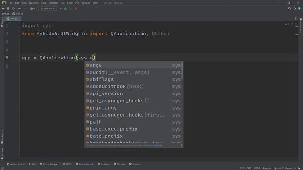The height and width of the screenshot is (170, 303).
Task: Fold the import block on line 1
Action: click(x=20, y=26)
